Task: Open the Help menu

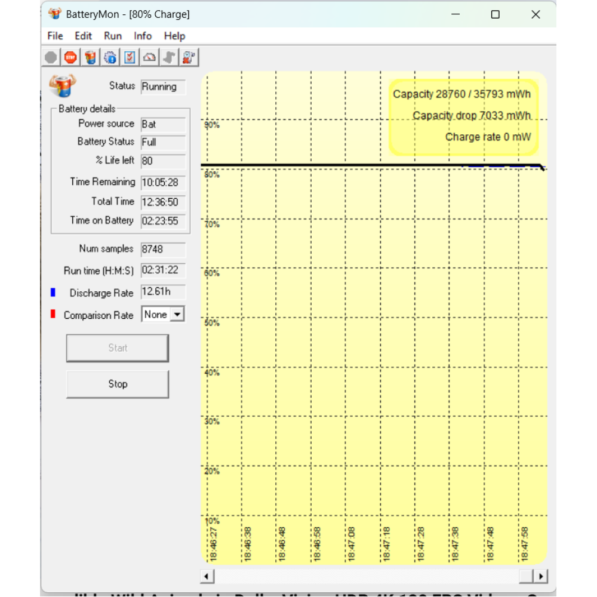Action: pos(174,36)
